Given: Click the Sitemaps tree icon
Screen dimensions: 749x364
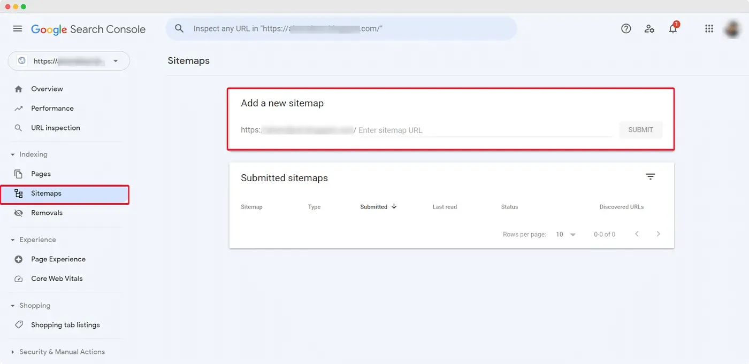Looking at the screenshot, I should pos(19,193).
